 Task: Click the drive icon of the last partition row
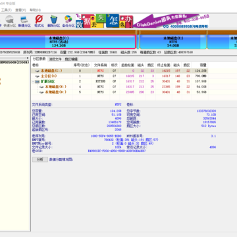click(41, 92)
